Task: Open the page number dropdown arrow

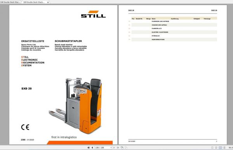Action: click(x=111, y=148)
